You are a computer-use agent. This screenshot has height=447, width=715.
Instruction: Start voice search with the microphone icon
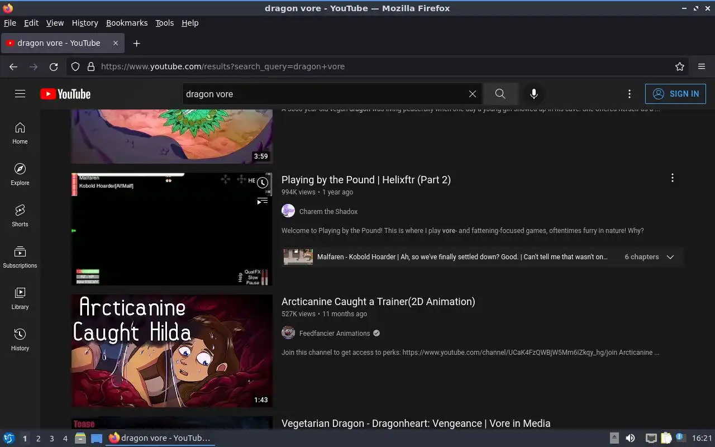534,94
